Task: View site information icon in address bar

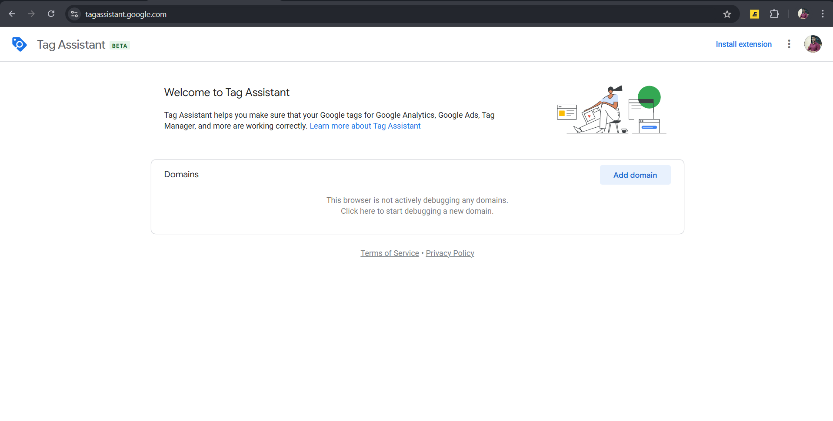Action: pyautogui.click(x=75, y=14)
